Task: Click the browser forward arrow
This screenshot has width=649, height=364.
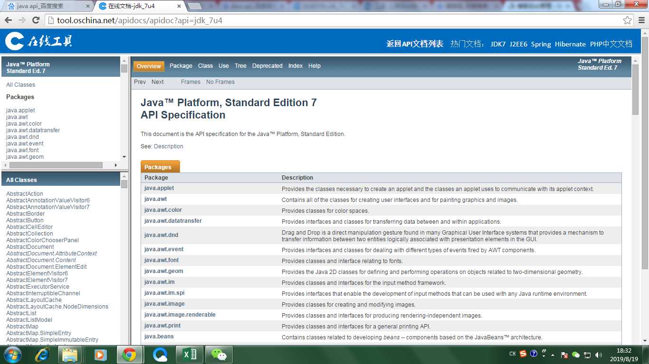Action: [x=22, y=20]
